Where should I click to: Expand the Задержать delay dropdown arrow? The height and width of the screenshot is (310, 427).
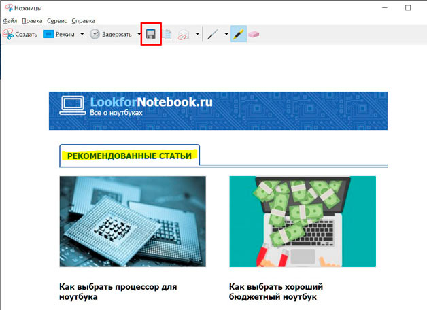pos(139,34)
